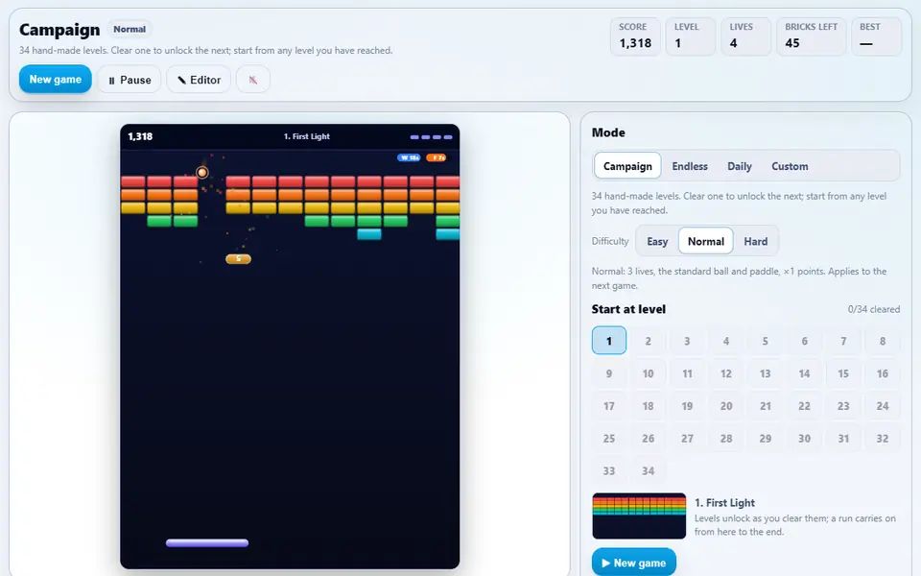This screenshot has height=576, width=921.
Task: Pick level 32 in the level grid
Action: coord(883,438)
